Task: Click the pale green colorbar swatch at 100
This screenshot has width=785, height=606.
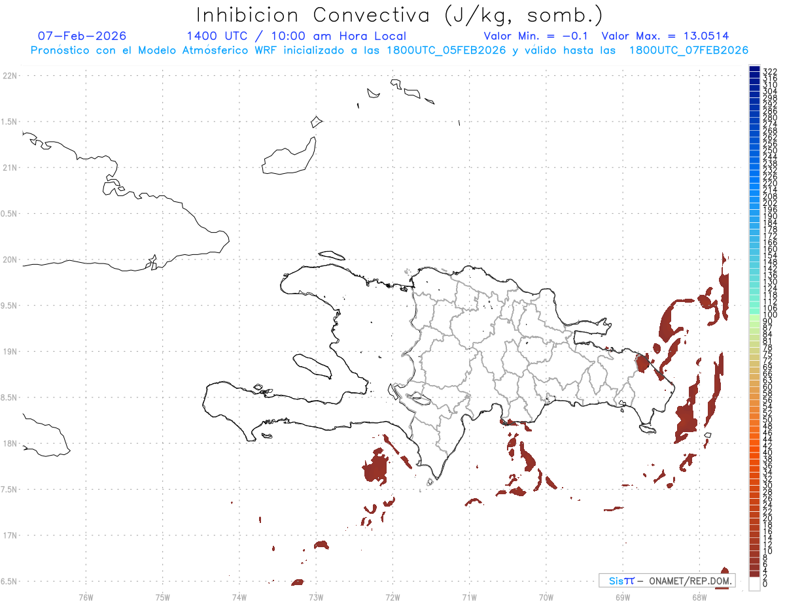Action: click(754, 317)
